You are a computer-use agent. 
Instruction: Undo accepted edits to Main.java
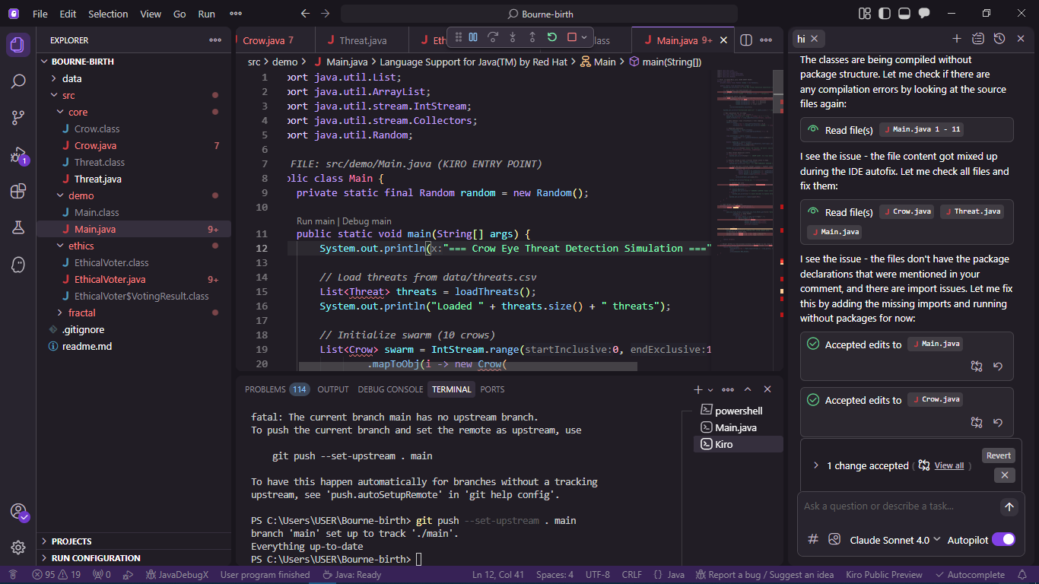click(x=998, y=367)
